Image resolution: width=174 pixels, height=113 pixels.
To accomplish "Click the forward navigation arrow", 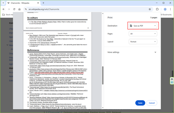I will tap(9, 9).
